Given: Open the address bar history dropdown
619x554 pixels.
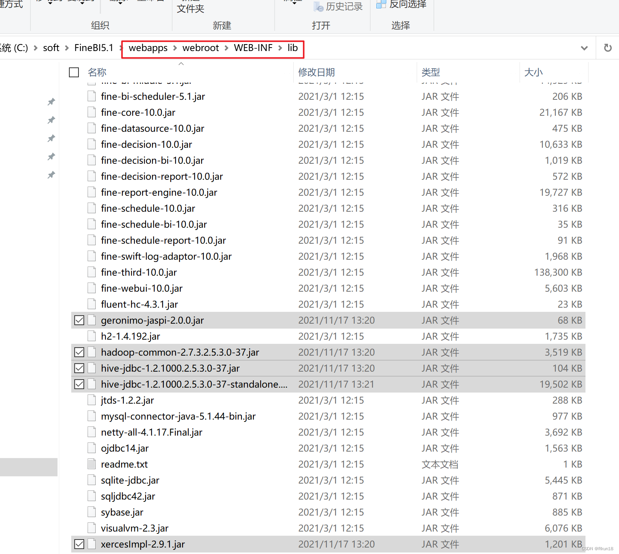Looking at the screenshot, I should tap(584, 48).
